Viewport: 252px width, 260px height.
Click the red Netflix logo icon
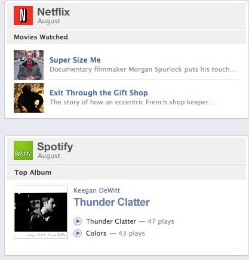tap(23, 16)
